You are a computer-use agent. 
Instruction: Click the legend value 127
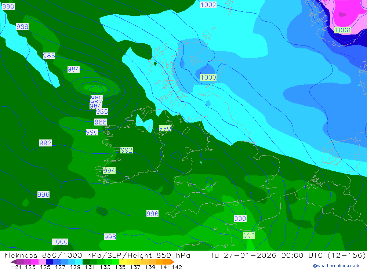[60, 267]
